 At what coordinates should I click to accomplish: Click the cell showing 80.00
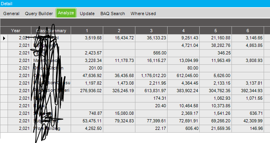pos(183,68)
